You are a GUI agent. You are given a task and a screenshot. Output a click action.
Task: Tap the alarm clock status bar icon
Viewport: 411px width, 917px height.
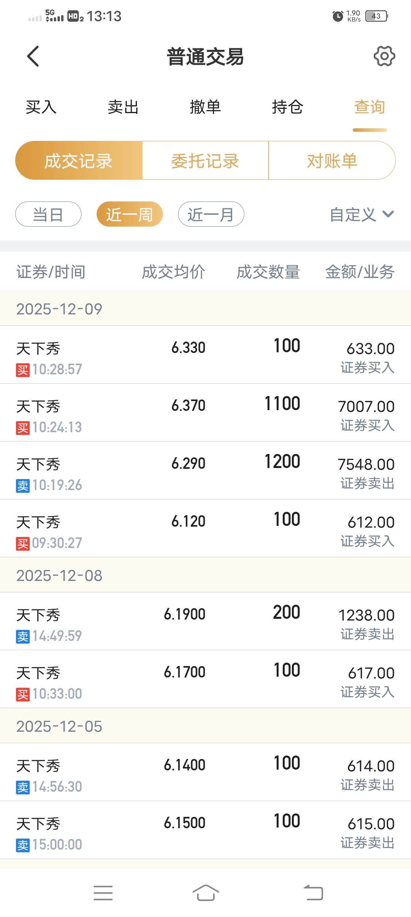[x=338, y=16]
